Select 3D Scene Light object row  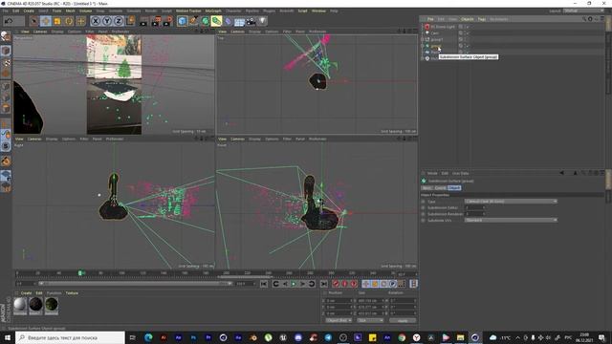[x=443, y=27]
